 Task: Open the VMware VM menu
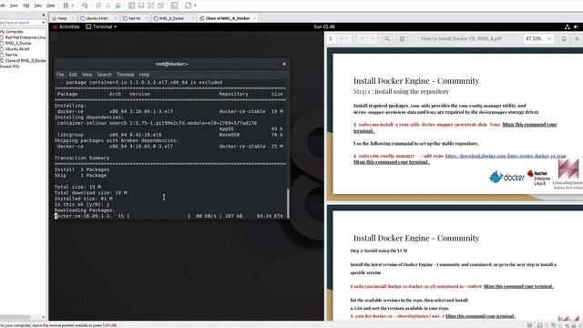coord(26,5)
